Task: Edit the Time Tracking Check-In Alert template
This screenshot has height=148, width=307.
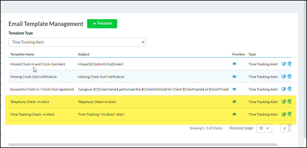Action: click(284, 114)
